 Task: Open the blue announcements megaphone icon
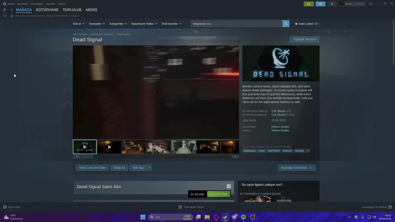click(x=320, y=4)
